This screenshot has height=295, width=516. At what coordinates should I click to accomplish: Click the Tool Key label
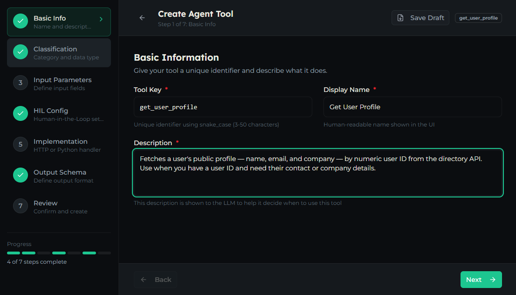(x=147, y=90)
